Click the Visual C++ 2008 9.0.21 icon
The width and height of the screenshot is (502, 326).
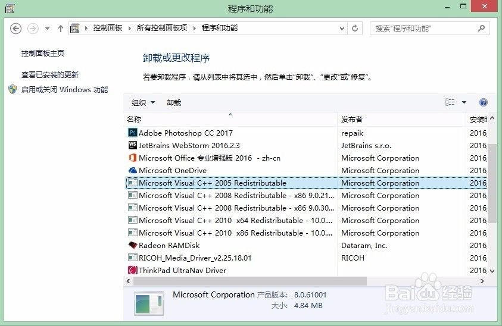click(x=133, y=195)
